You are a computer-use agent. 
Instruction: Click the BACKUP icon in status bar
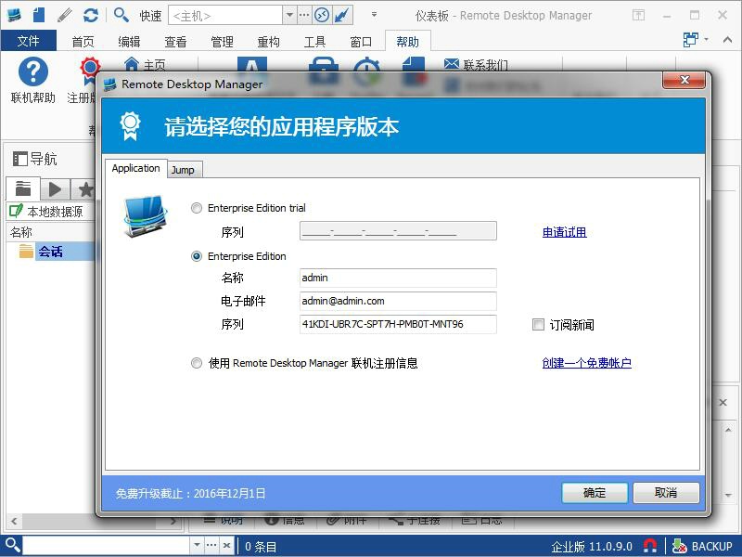tap(680, 546)
